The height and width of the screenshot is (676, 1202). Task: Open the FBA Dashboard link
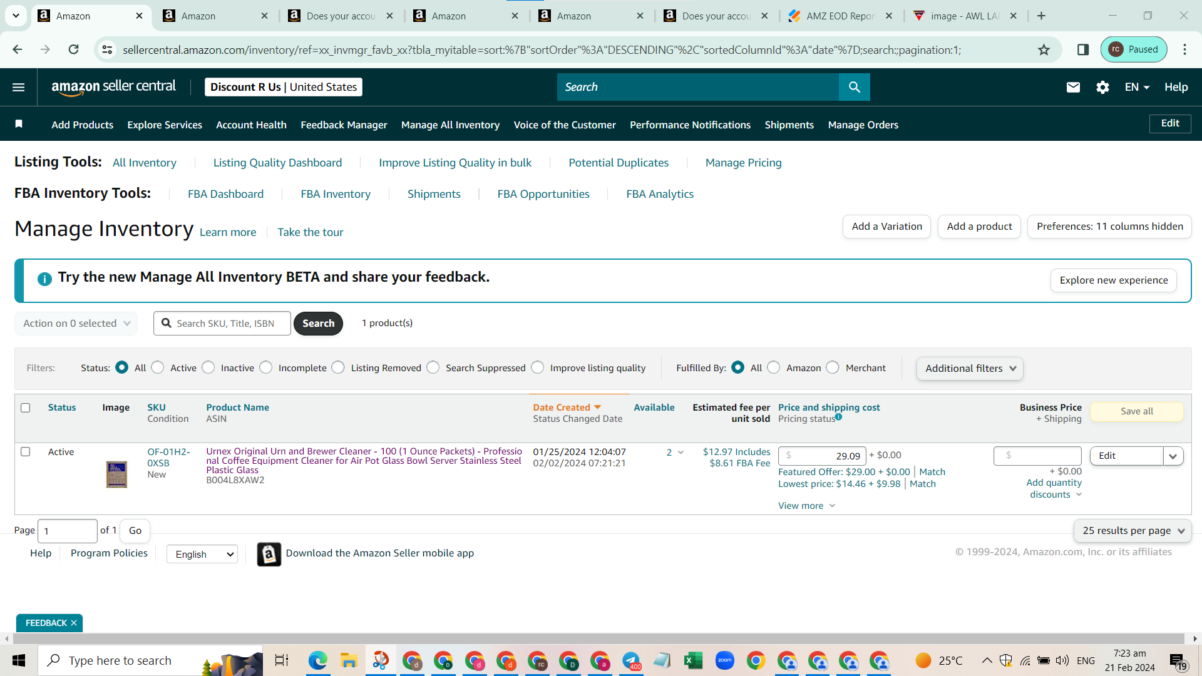tap(225, 194)
